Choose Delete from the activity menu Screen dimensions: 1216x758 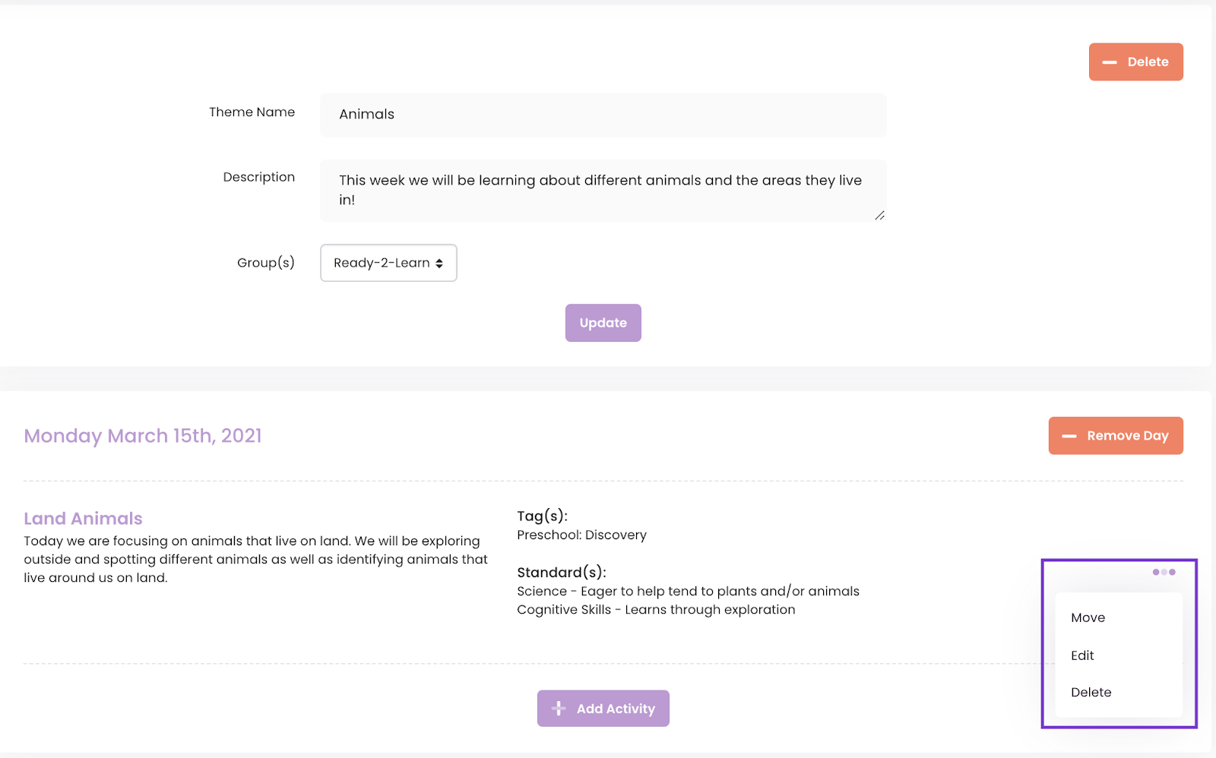coord(1091,692)
